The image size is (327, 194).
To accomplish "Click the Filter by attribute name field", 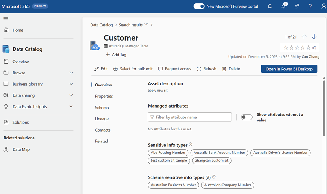I will [x=190, y=117].
